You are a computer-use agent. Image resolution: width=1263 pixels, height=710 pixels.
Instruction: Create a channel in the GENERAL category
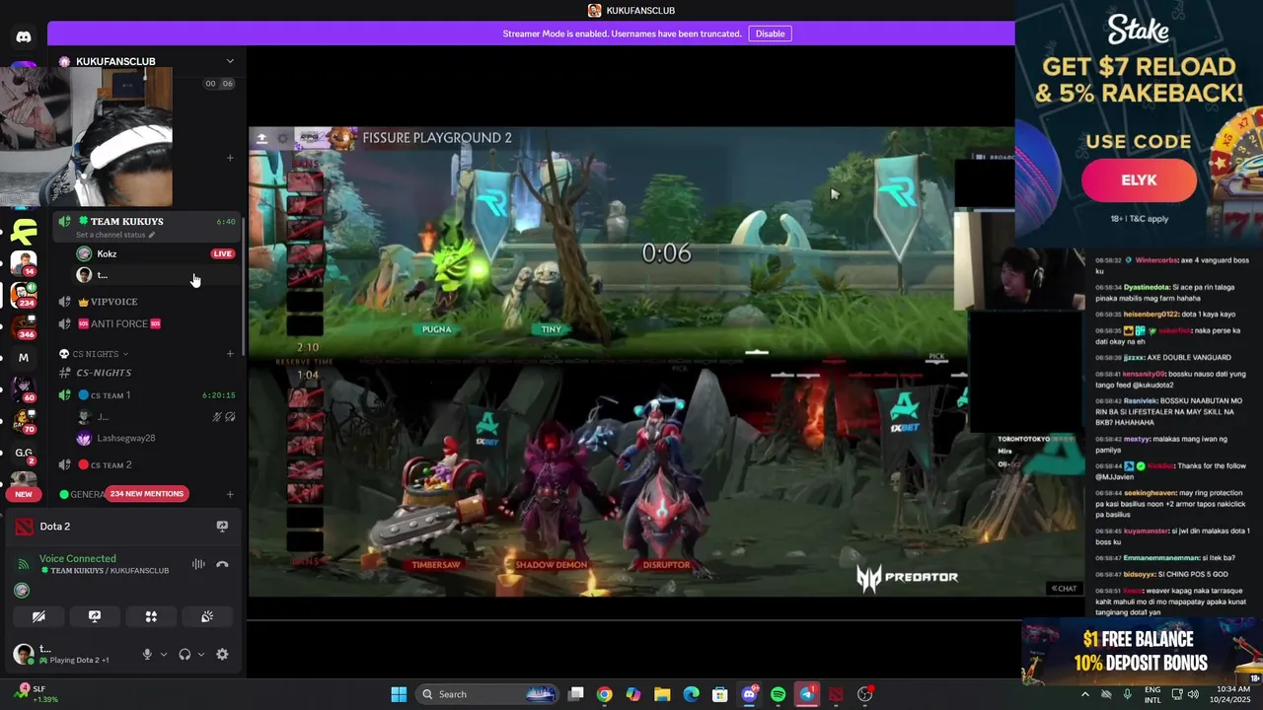pos(230,494)
